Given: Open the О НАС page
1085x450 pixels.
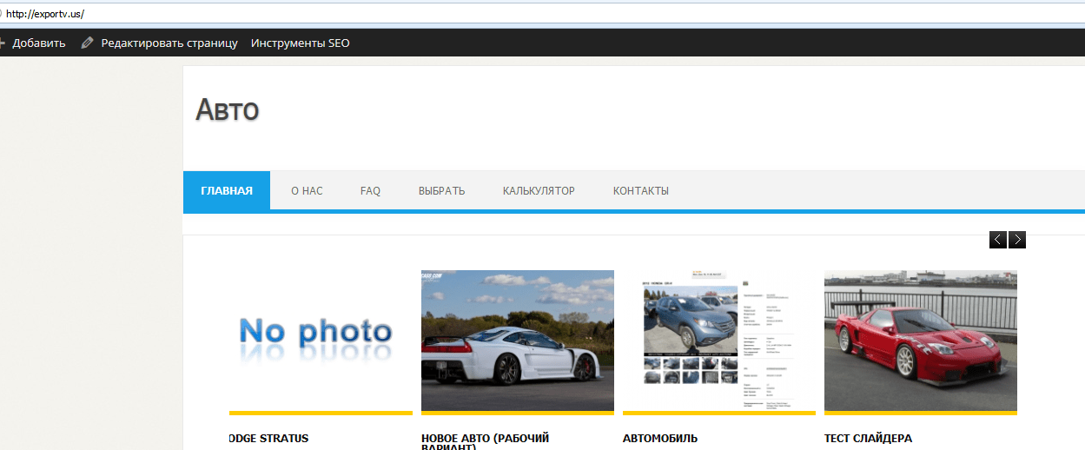Looking at the screenshot, I should pos(307,190).
